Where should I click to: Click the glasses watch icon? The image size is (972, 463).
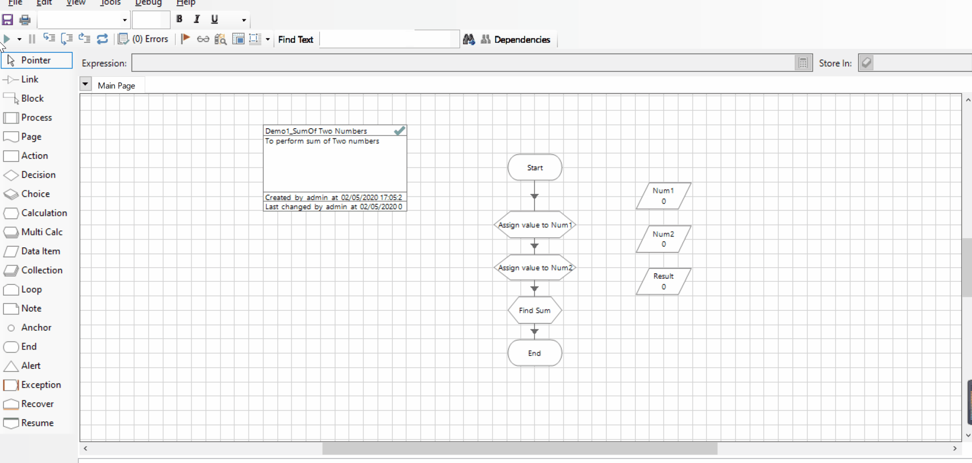pyautogui.click(x=203, y=39)
